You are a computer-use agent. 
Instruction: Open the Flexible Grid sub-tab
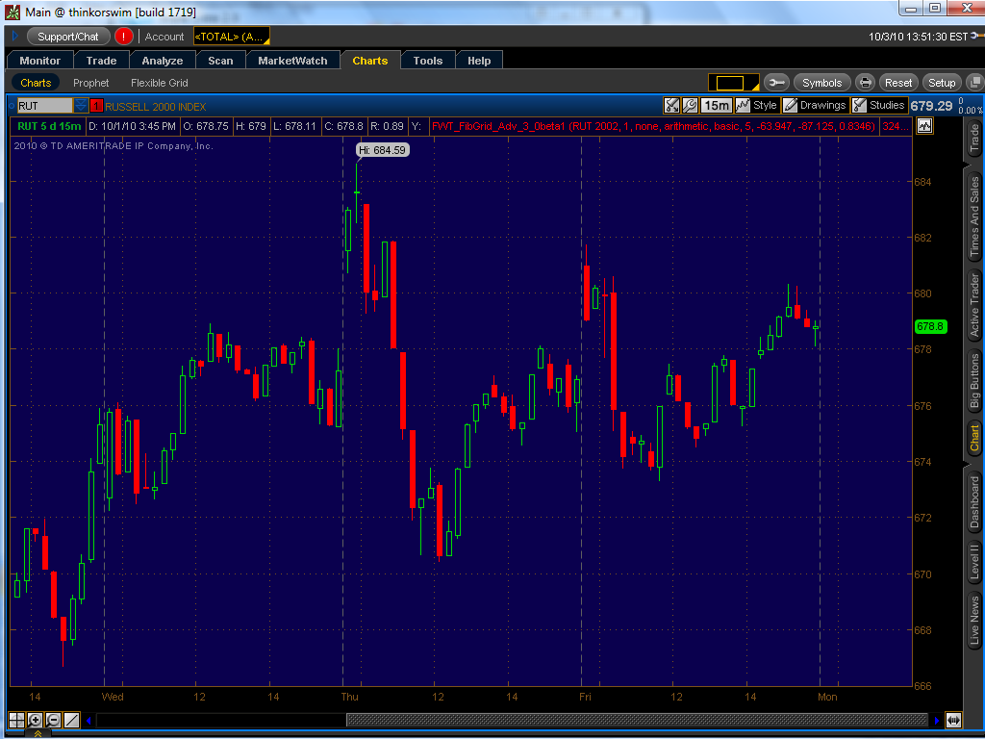159,83
